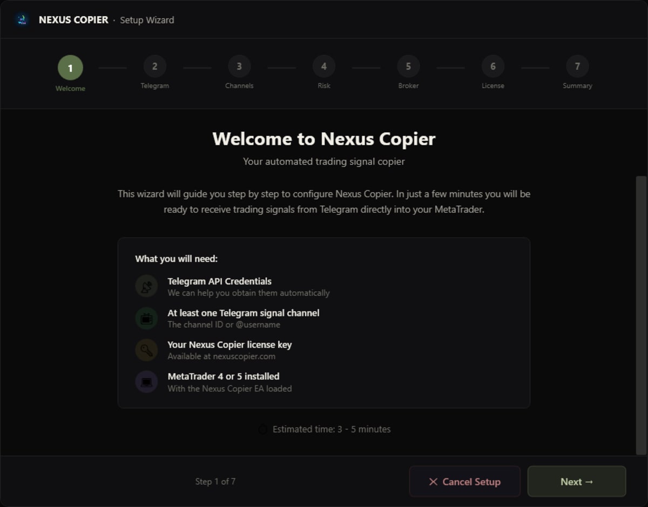Viewport: 648px width, 507px height.
Task: Click the 'Welcome to Nexus Copier' heading
Action: pos(324,139)
